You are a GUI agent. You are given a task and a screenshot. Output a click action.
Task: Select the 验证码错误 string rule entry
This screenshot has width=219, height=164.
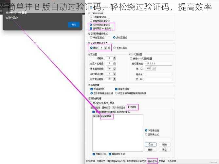pyautogui.click(x=103, y=116)
